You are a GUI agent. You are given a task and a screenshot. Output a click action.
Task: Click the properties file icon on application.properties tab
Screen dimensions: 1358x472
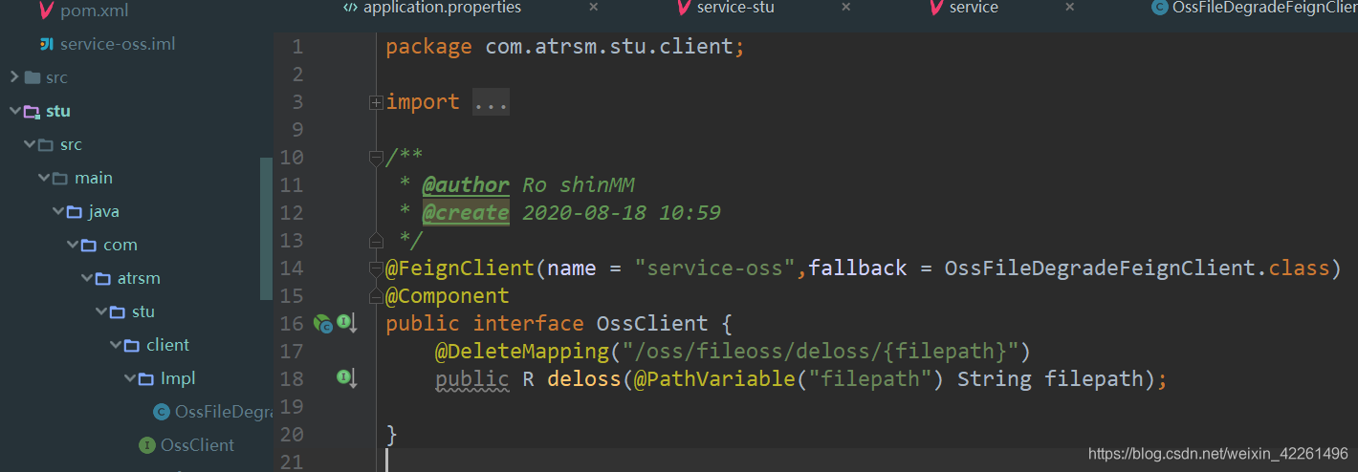click(x=350, y=8)
